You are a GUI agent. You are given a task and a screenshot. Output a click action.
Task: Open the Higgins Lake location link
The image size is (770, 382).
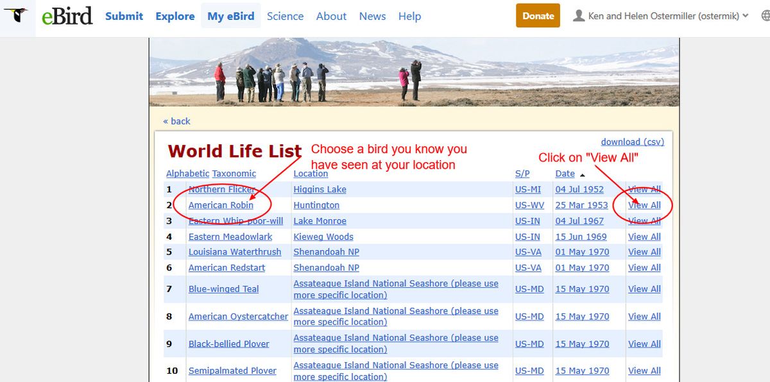click(x=320, y=189)
